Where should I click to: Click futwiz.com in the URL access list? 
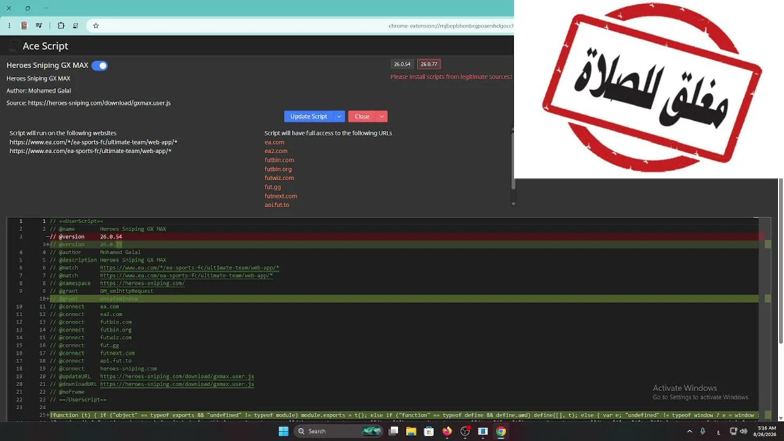point(279,178)
